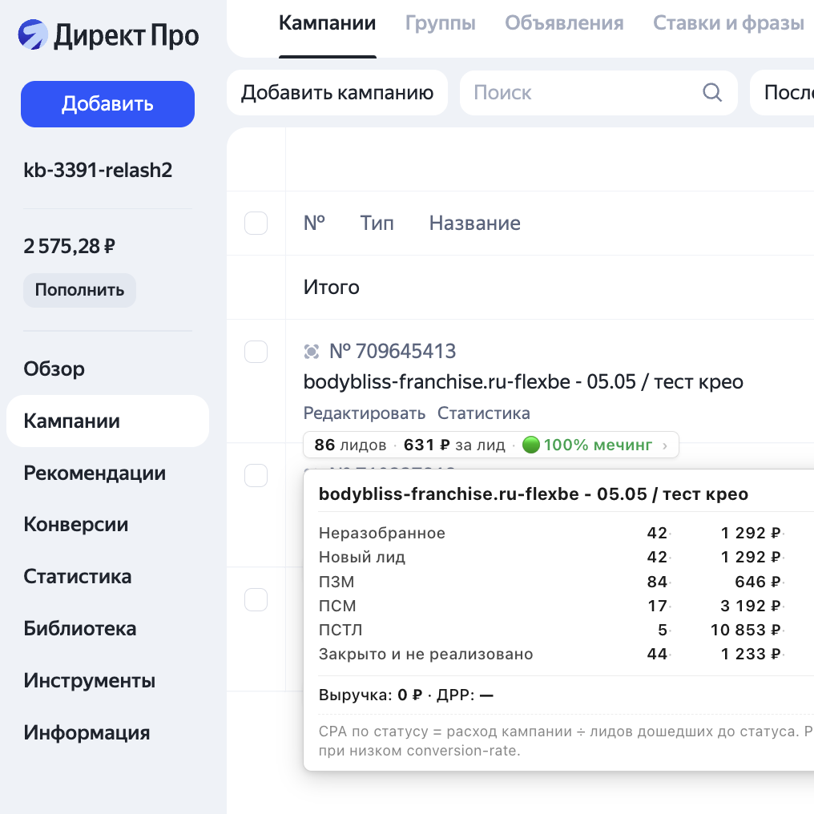Screen dimensions: 814x814
Task: Click the blue Добавить button
Action: pyautogui.click(x=107, y=104)
